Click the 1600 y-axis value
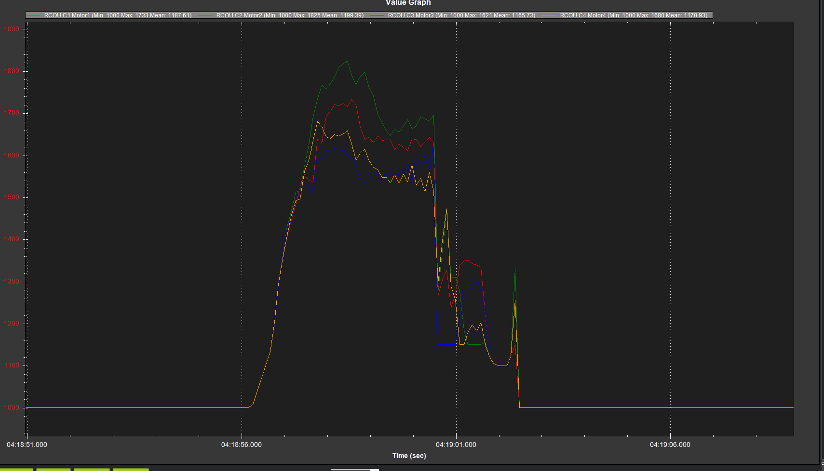 tap(12, 155)
